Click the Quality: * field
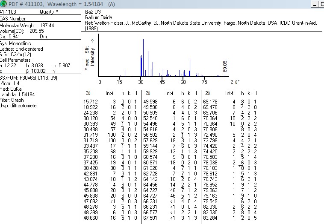Image resolution: width=324 pixels, height=224 pixels. [49, 12]
